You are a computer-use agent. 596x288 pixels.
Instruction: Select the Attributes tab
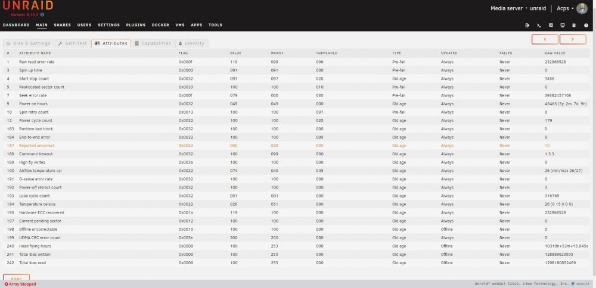(x=111, y=43)
